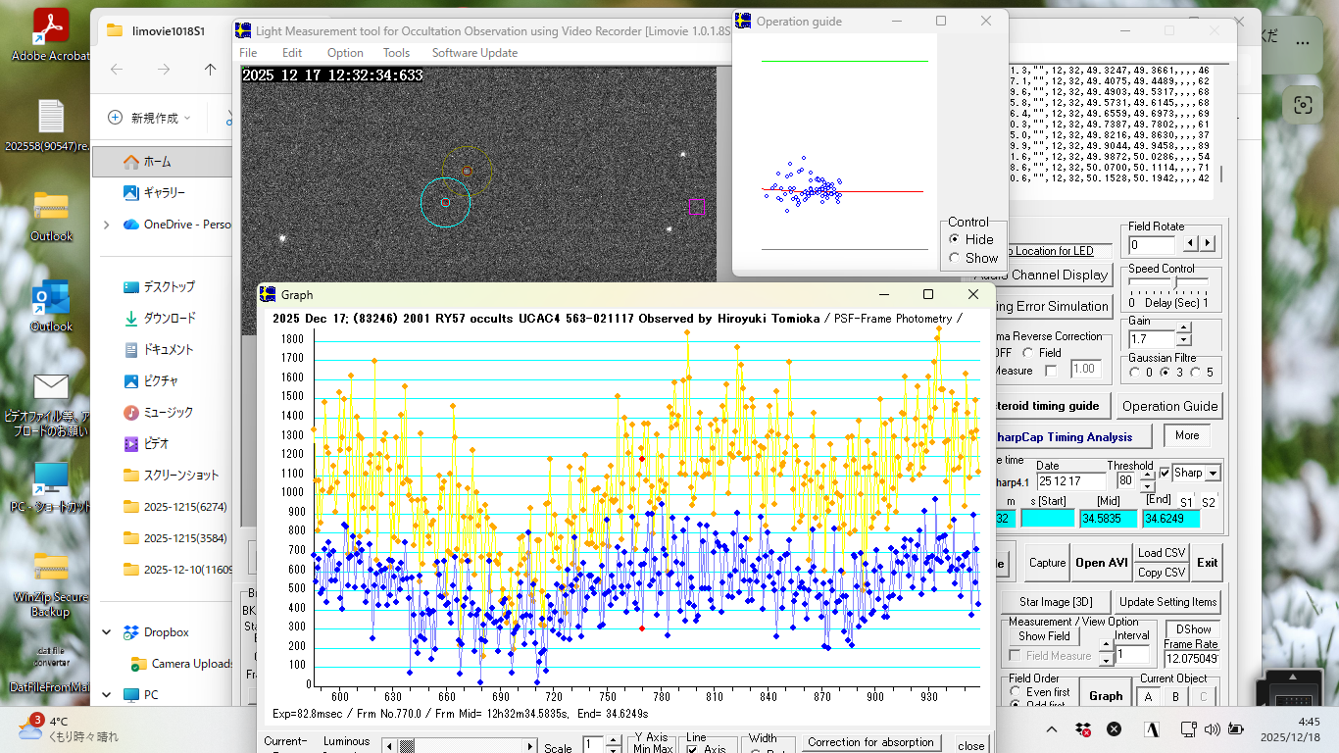Click the Outlook app desktop icon

(x=51, y=298)
